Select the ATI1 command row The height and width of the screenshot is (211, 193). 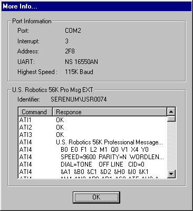point(92,120)
